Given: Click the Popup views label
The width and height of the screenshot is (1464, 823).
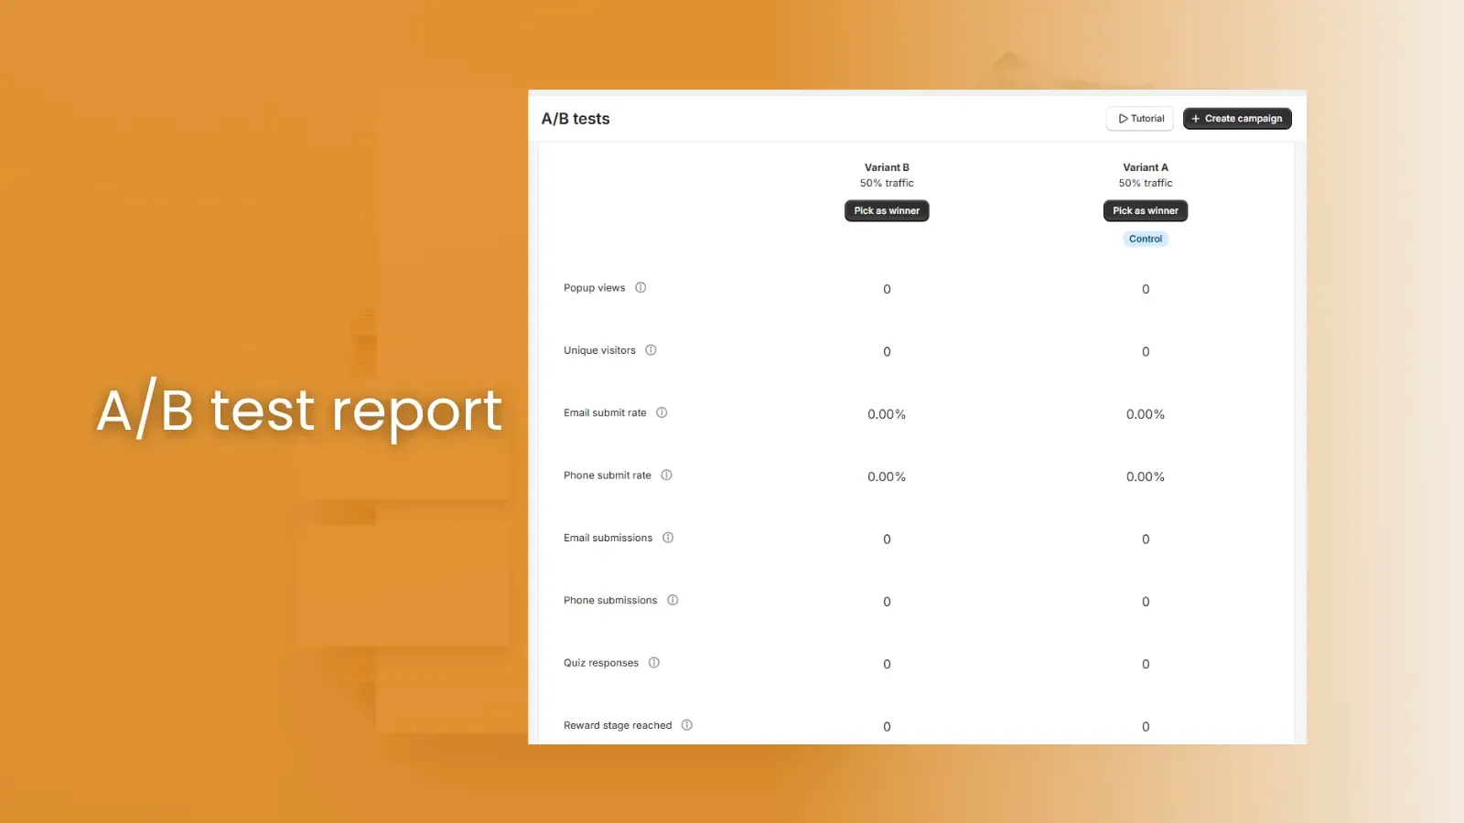Looking at the screenshot, I should point(595,288).
